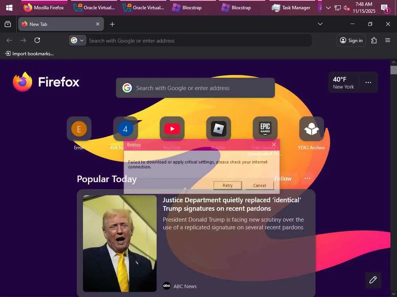Open the first Oracle VirtualBox taskbar window

coord(94,8)
